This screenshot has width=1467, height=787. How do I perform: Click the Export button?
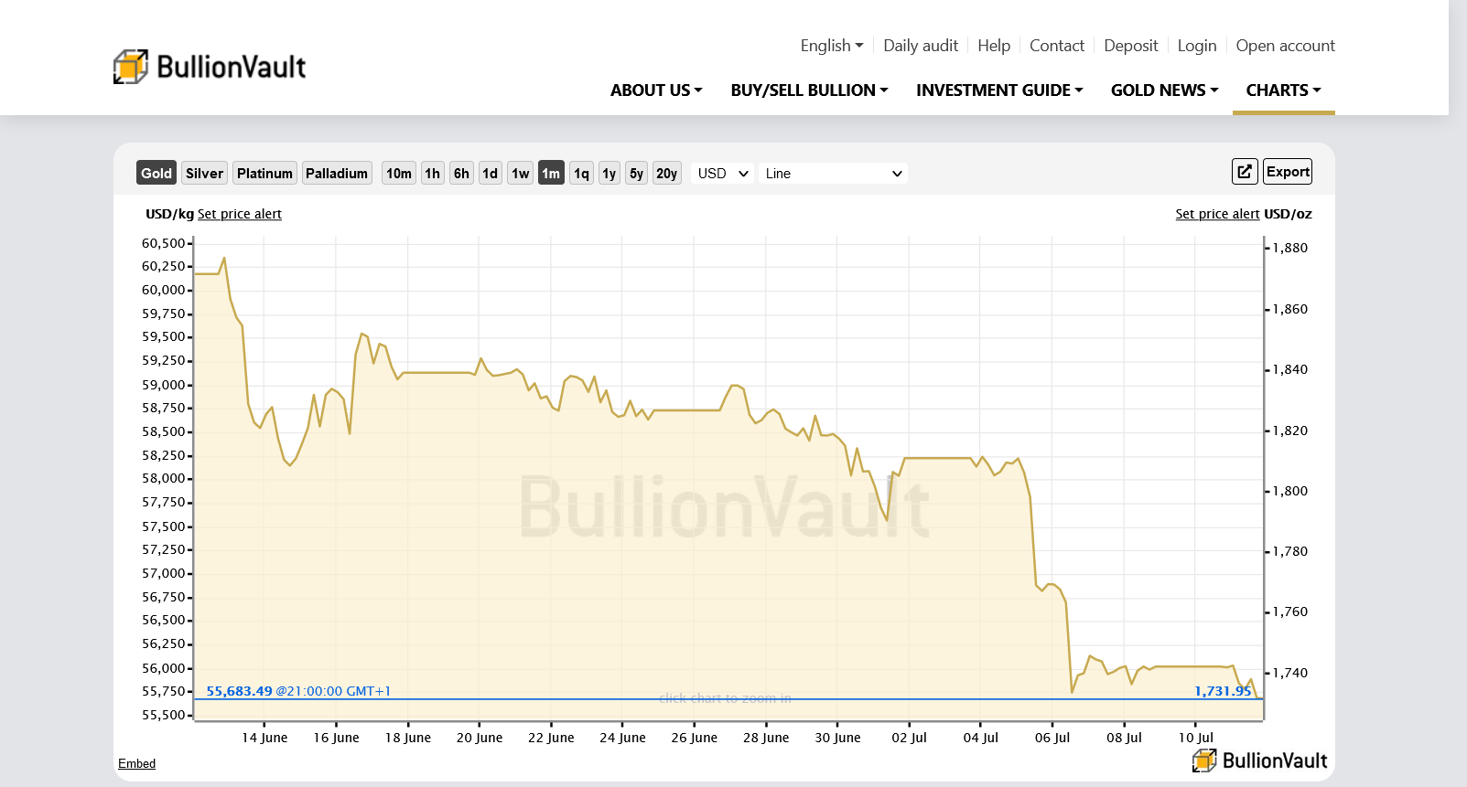[x=1288, y=172]
